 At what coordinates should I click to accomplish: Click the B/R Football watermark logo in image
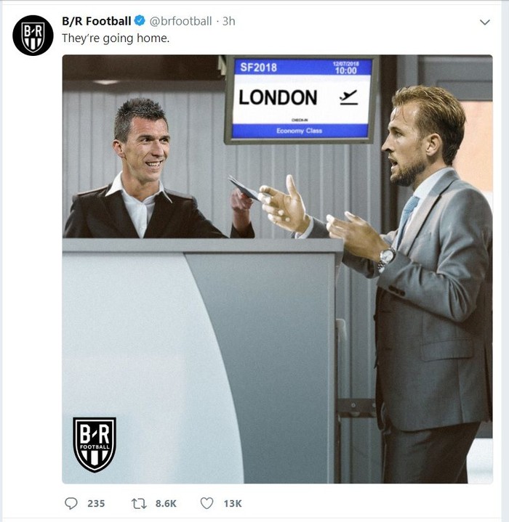(95, 444)
